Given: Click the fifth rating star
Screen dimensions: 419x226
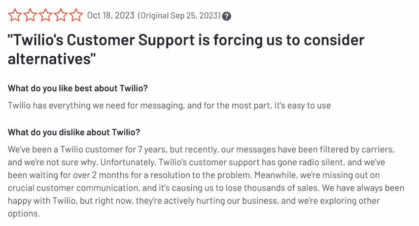Looking at the screenshot, I should point(76,15).
